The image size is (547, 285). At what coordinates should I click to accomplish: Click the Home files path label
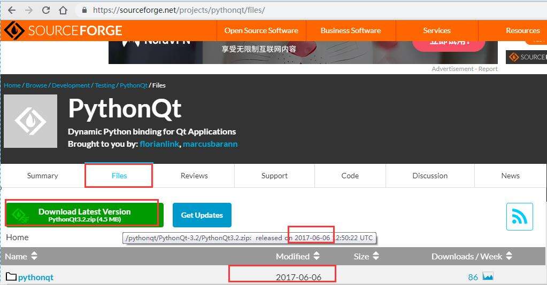click(18, 237)
